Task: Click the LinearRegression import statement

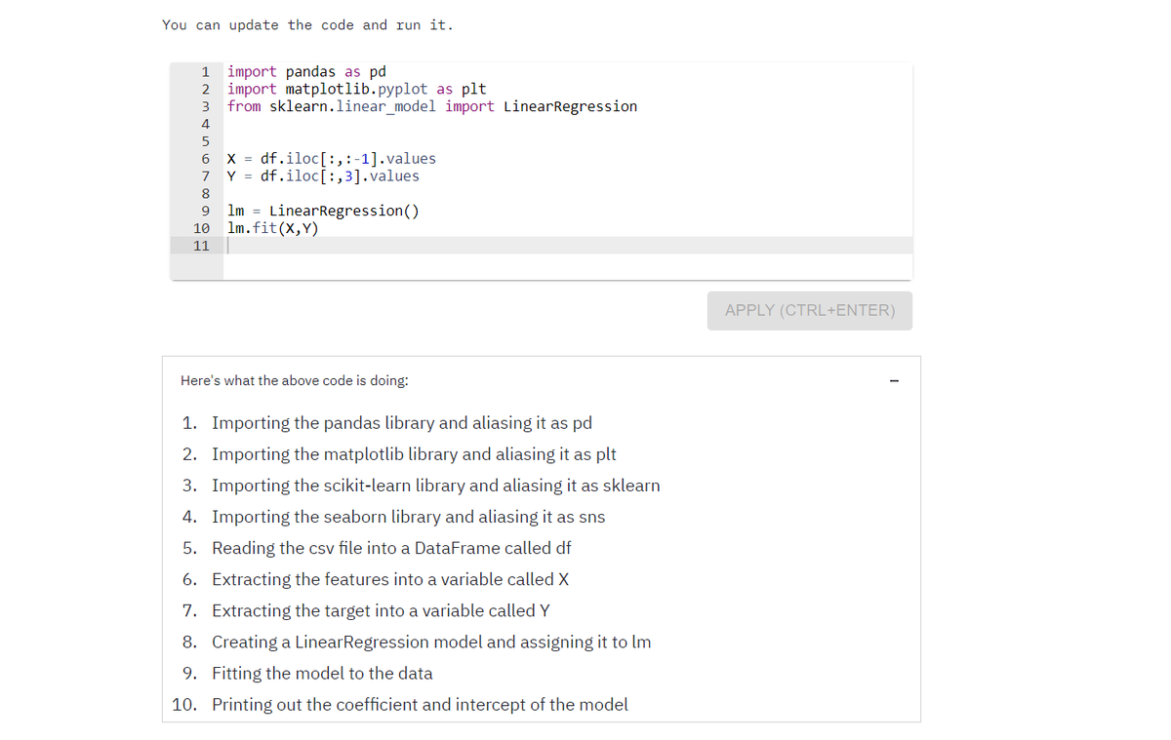Action: [432, 105]
